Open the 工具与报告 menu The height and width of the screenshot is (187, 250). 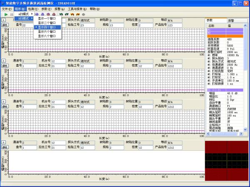pos(77,9)
